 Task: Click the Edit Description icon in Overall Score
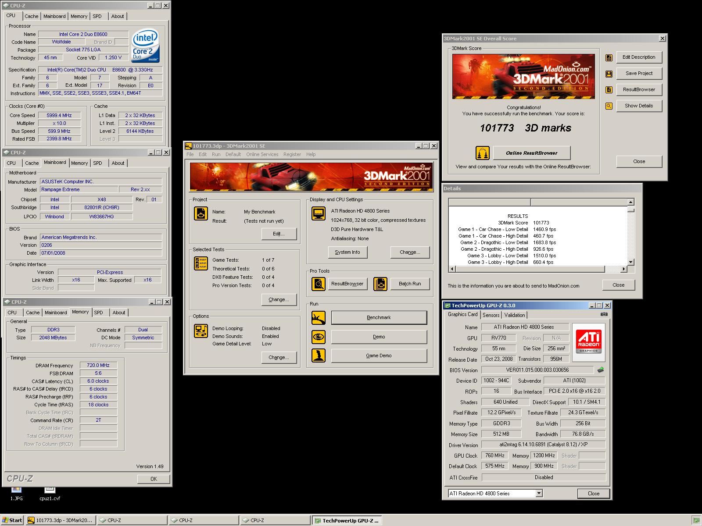[609, 57]
